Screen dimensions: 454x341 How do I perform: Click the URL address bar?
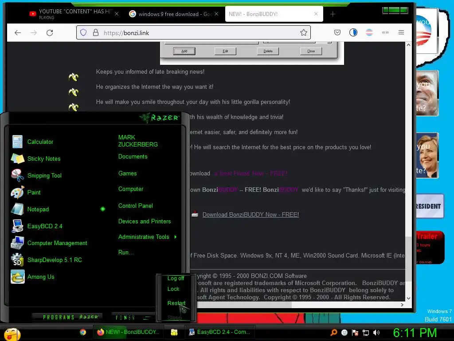193,32
